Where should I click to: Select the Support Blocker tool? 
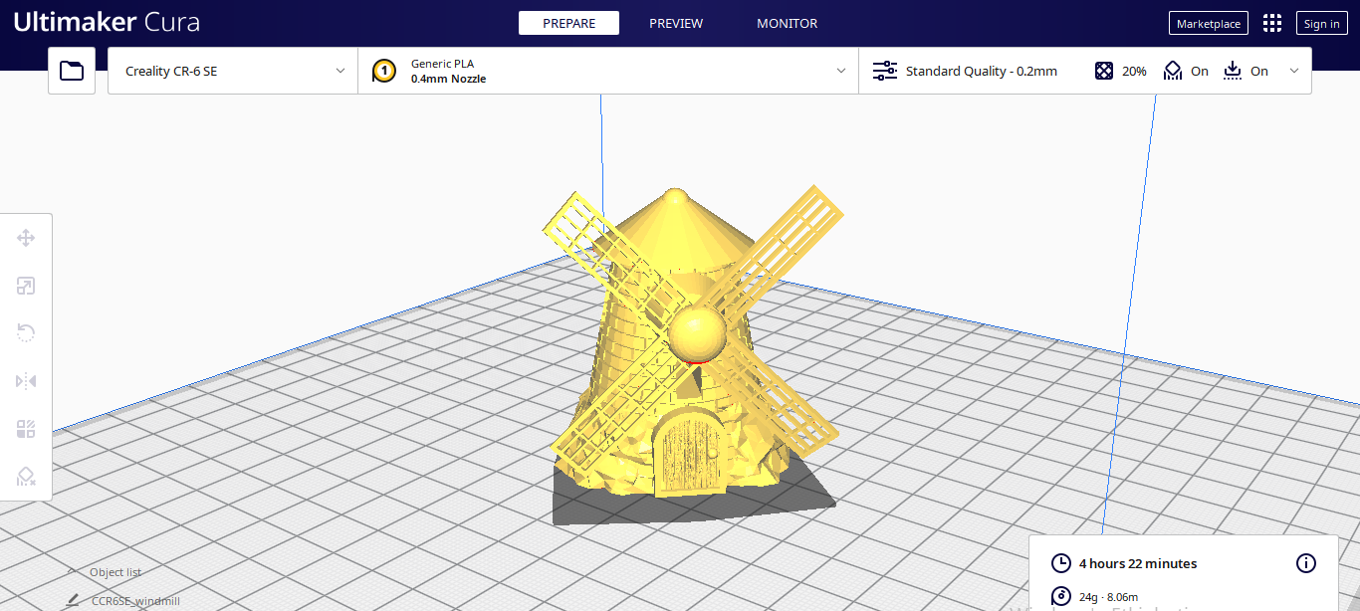[x=26, y=476]
